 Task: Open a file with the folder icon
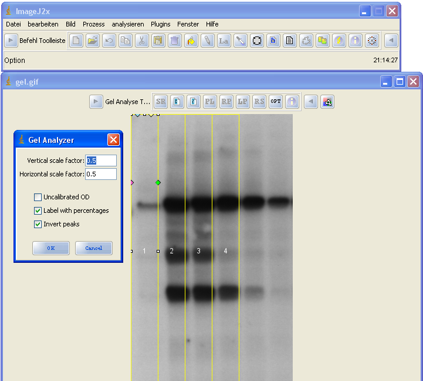point(93,41)
